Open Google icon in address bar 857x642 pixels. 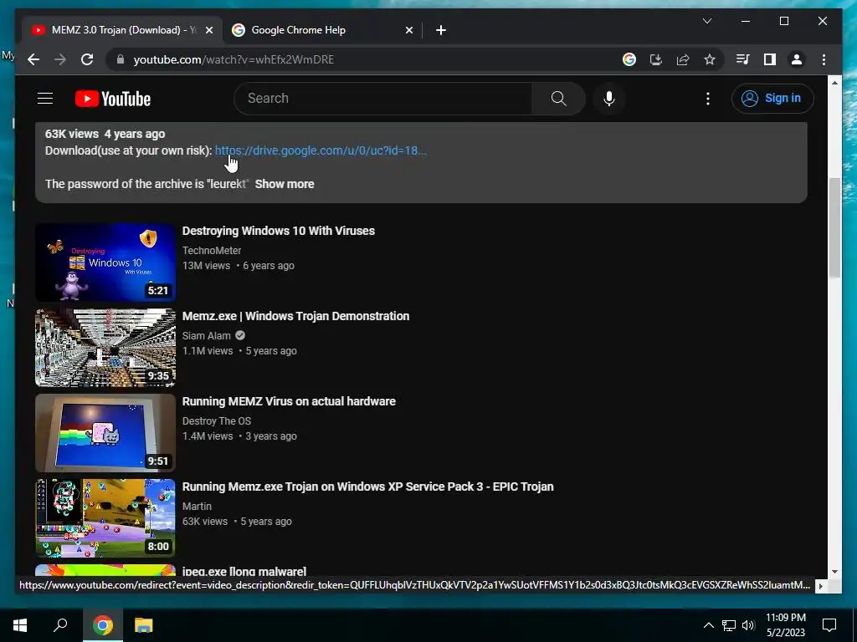629,59
